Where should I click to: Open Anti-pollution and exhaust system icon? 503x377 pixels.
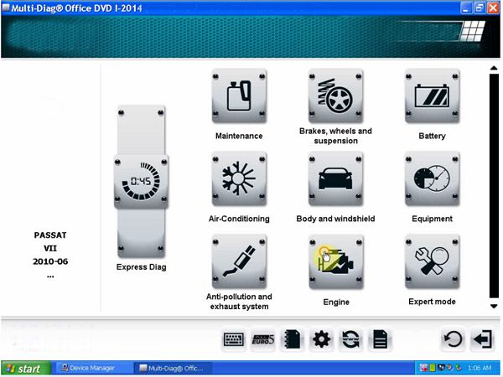239,261
